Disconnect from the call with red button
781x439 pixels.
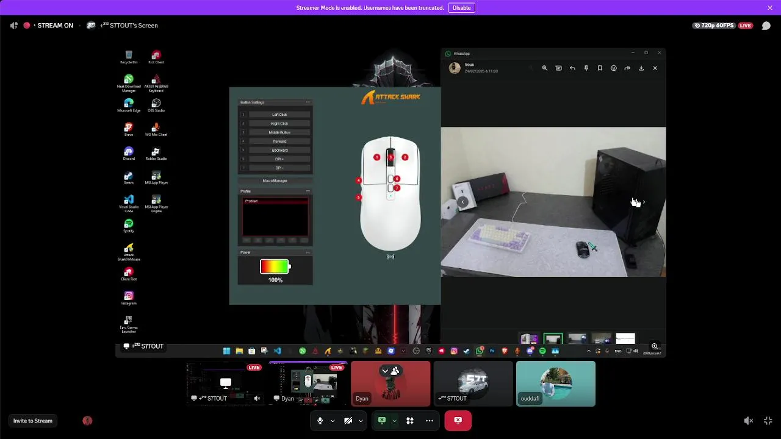(x=458, y=421)
